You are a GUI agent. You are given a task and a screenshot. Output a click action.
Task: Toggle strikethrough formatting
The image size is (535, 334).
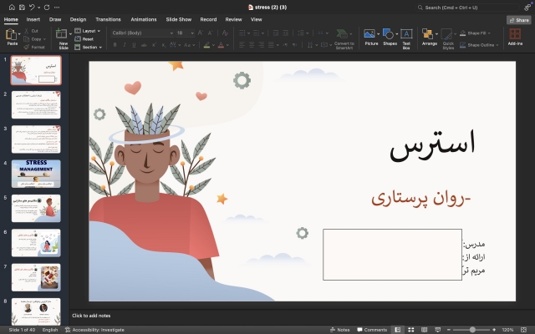(x=144, y=44)
